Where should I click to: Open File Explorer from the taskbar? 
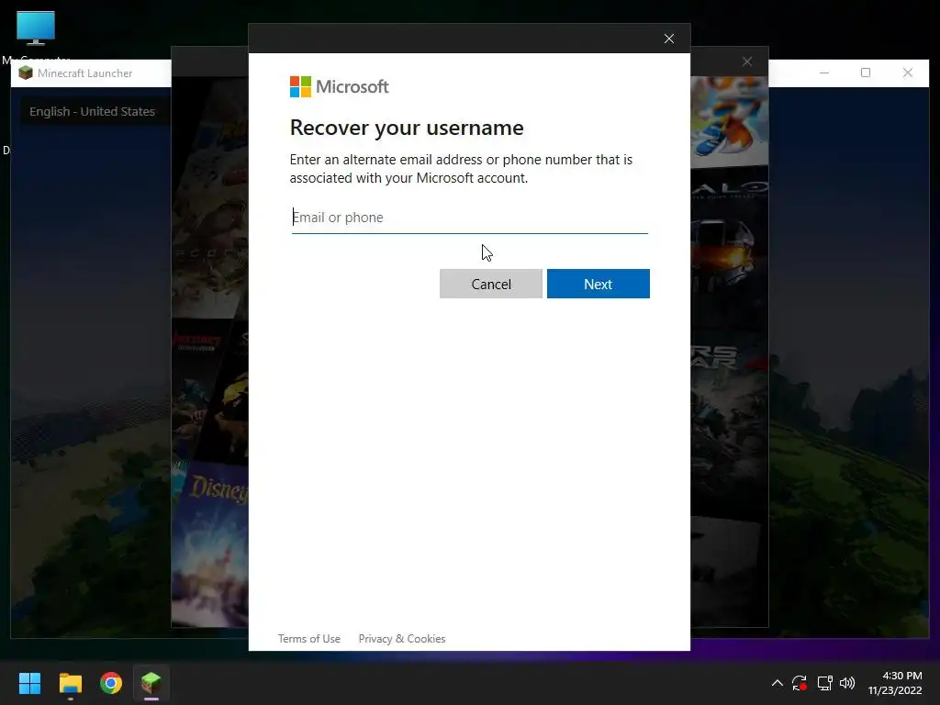pos(70,683)
